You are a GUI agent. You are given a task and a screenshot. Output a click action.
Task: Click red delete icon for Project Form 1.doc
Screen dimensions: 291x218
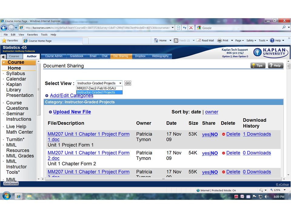223,134
